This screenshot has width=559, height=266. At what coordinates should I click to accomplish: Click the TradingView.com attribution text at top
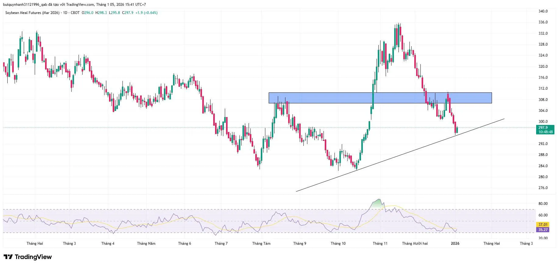point(80,5)
